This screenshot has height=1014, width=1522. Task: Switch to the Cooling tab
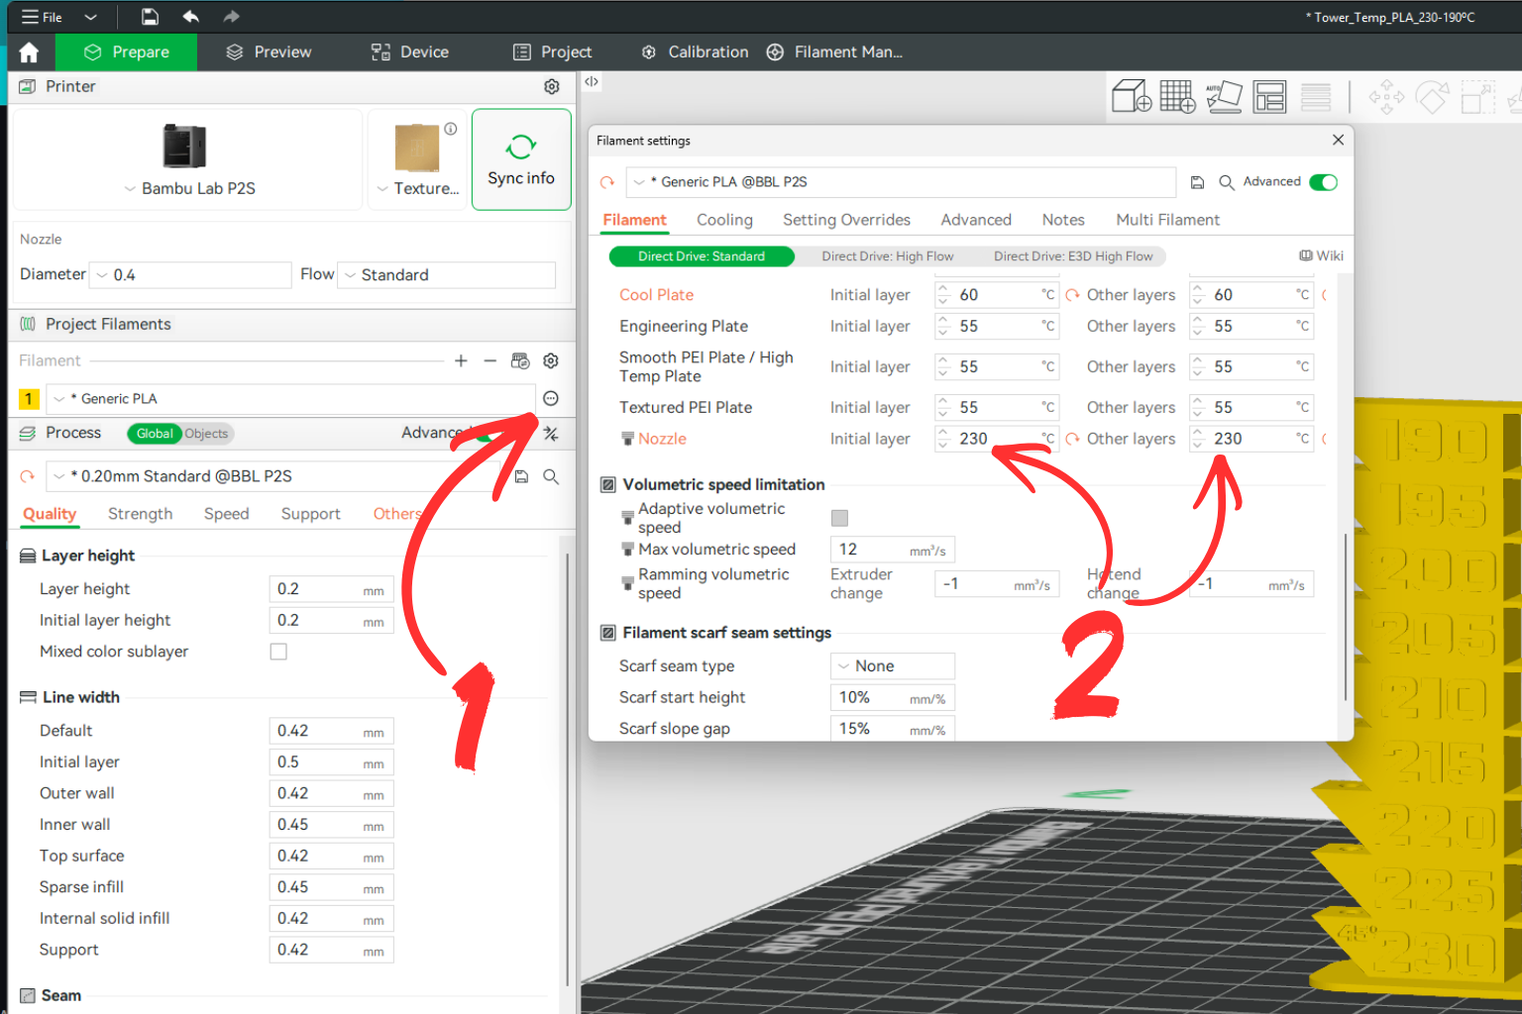point(724,220)
